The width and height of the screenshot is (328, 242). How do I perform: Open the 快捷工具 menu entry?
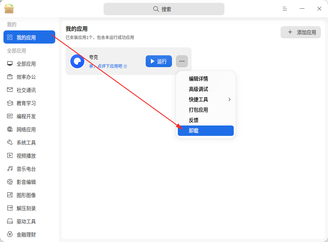[206, 99]
